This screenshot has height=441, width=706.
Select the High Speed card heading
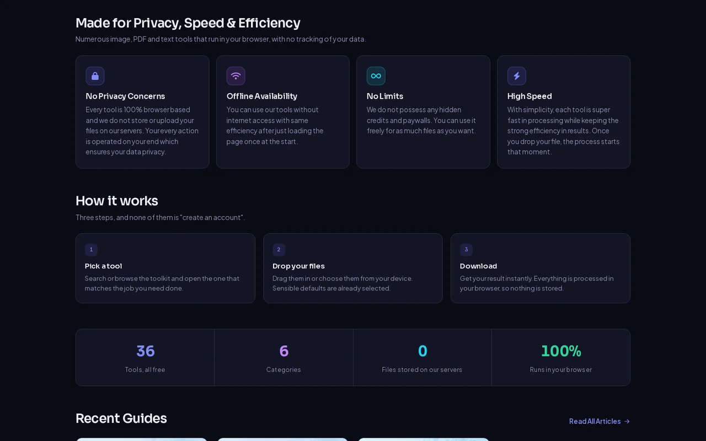(x=529, y=96)
